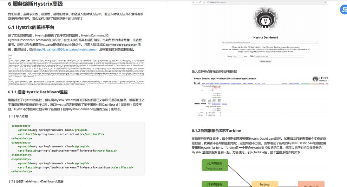Click the heading 6.1.2断路器聚合监控Turbine
The height and width of the screenshot is (187, 347).
coord(216,131)
